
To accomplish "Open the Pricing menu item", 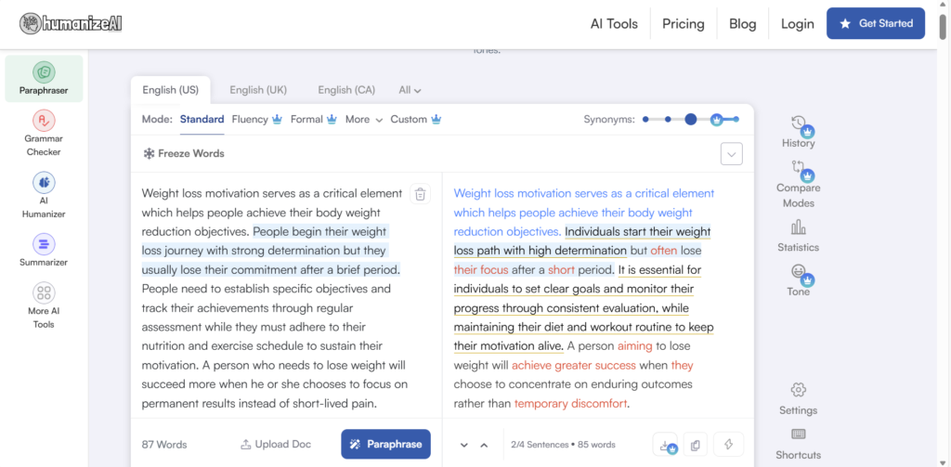I will coord(683,24).
